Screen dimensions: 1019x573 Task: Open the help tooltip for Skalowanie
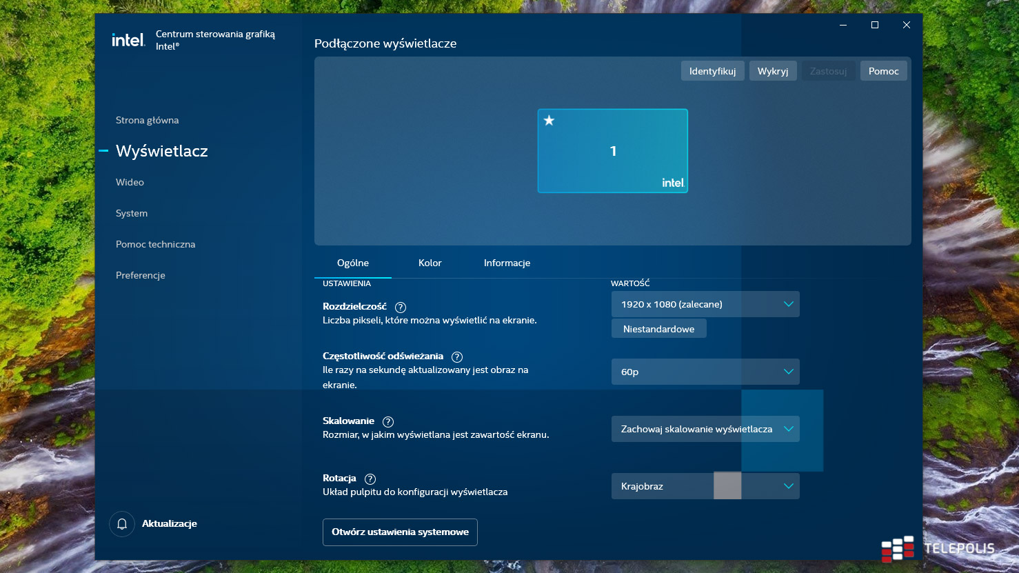point(388,422)
